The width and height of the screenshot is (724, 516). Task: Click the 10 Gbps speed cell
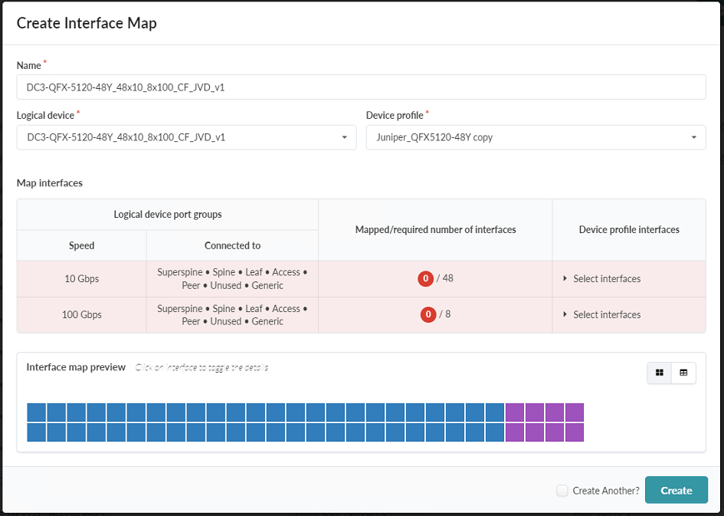click(x=81, y=278)
